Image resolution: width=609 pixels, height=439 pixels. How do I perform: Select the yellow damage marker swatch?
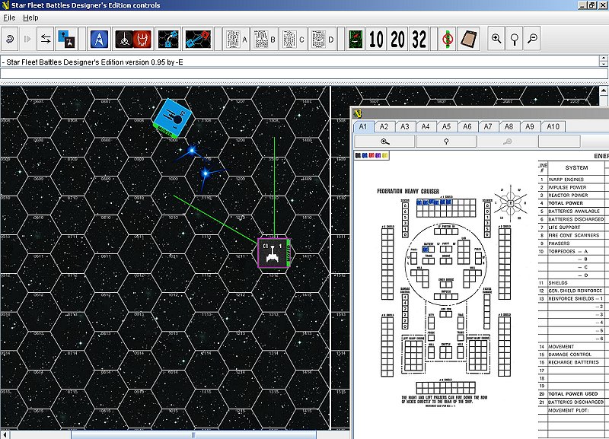coord(384,156)
